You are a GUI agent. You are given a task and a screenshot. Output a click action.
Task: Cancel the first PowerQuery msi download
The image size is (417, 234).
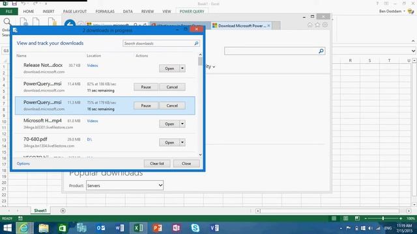(172, 87)
